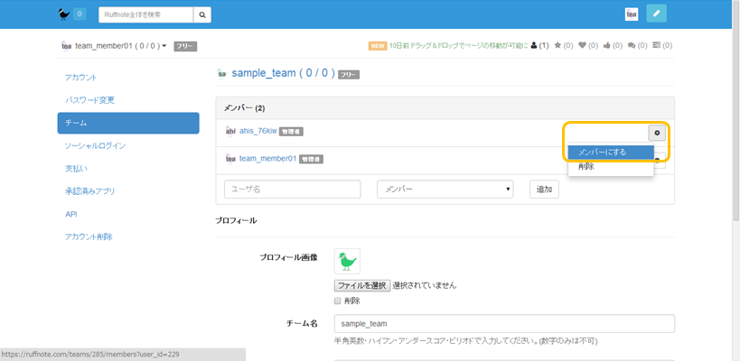Click the star favorites counter icon
This screenshot has height=361, width=740.
tap(557, 45)
